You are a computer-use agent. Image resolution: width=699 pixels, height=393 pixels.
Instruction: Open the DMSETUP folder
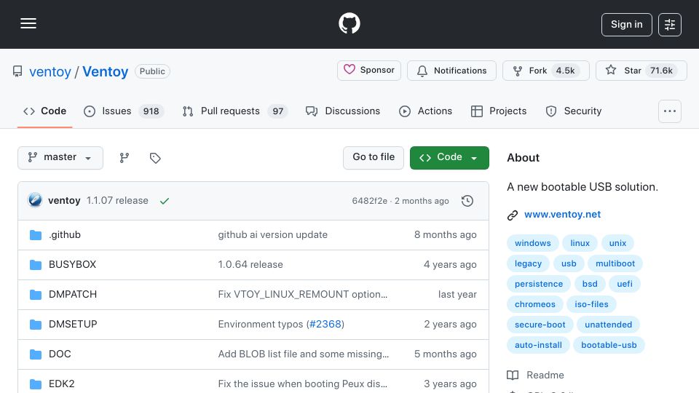(73, 325)
